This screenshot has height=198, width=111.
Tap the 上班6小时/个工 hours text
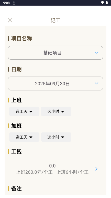(x=73, y=172)
